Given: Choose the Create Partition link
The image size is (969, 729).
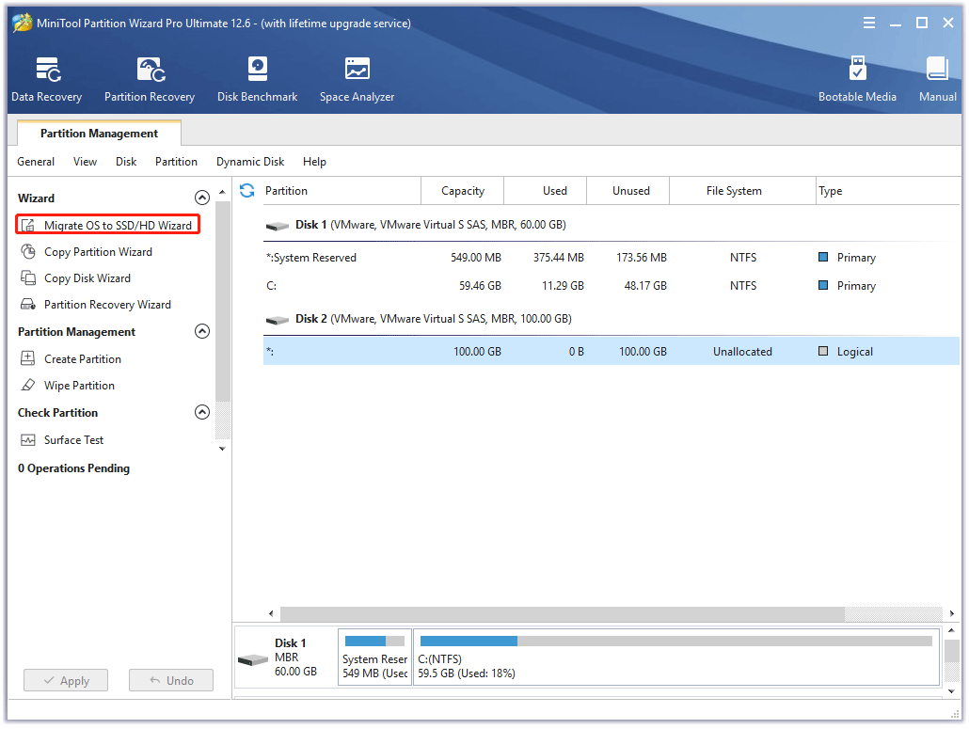Looking at the screenshot, I should 83,359.
